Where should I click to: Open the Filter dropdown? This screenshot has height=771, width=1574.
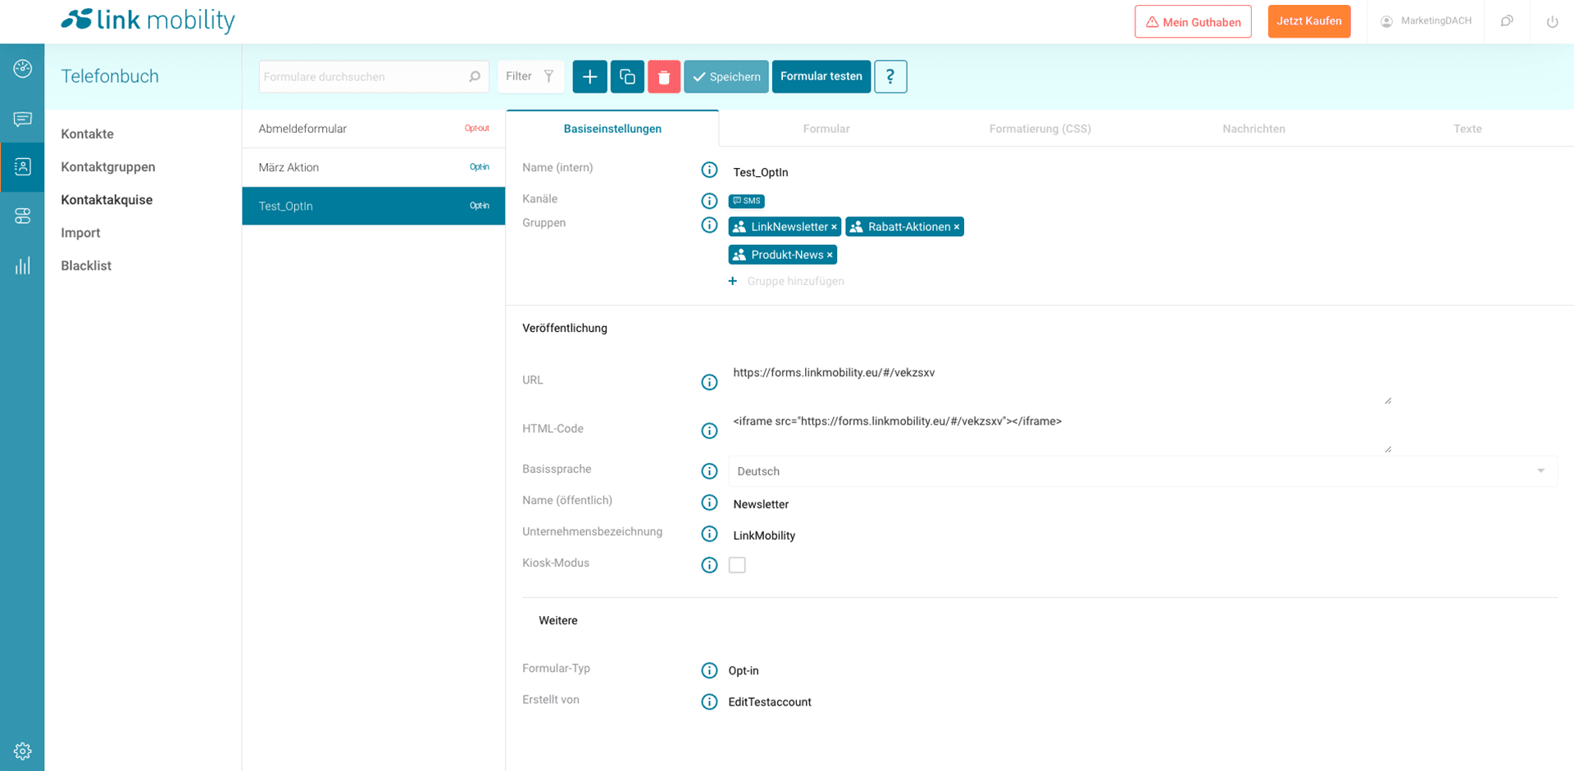click(530, 77)
